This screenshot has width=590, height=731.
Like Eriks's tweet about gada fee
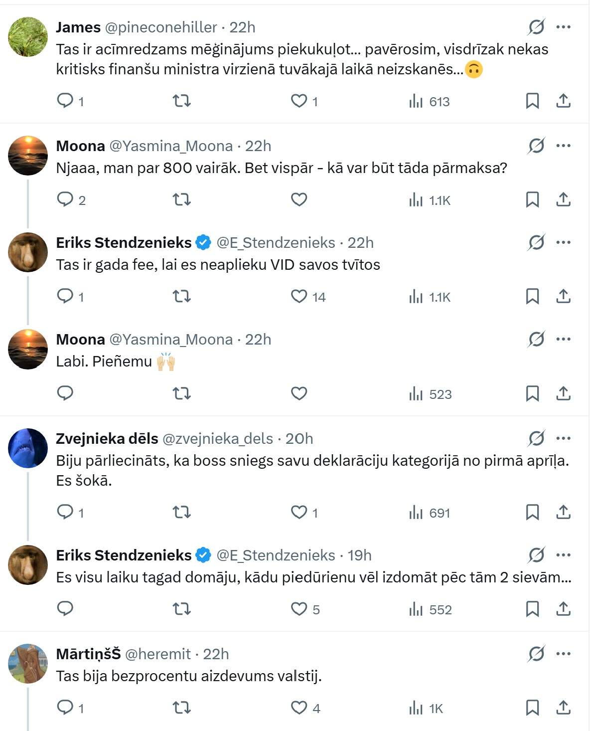pos(299,297)
